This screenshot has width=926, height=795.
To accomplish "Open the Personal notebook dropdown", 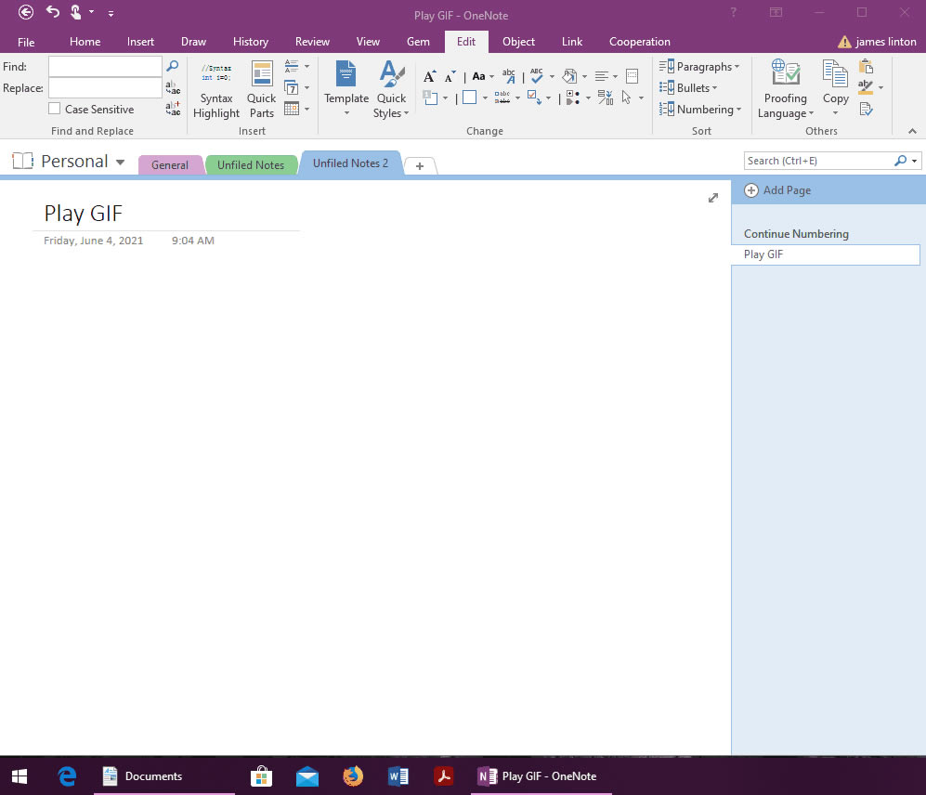I will point(120,161).
